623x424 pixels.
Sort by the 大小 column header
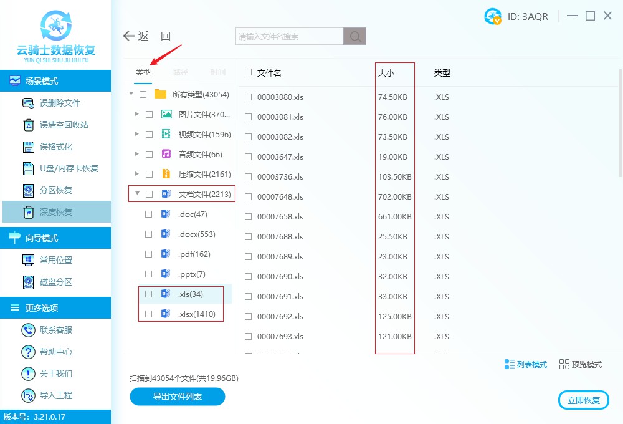(386, 73)
